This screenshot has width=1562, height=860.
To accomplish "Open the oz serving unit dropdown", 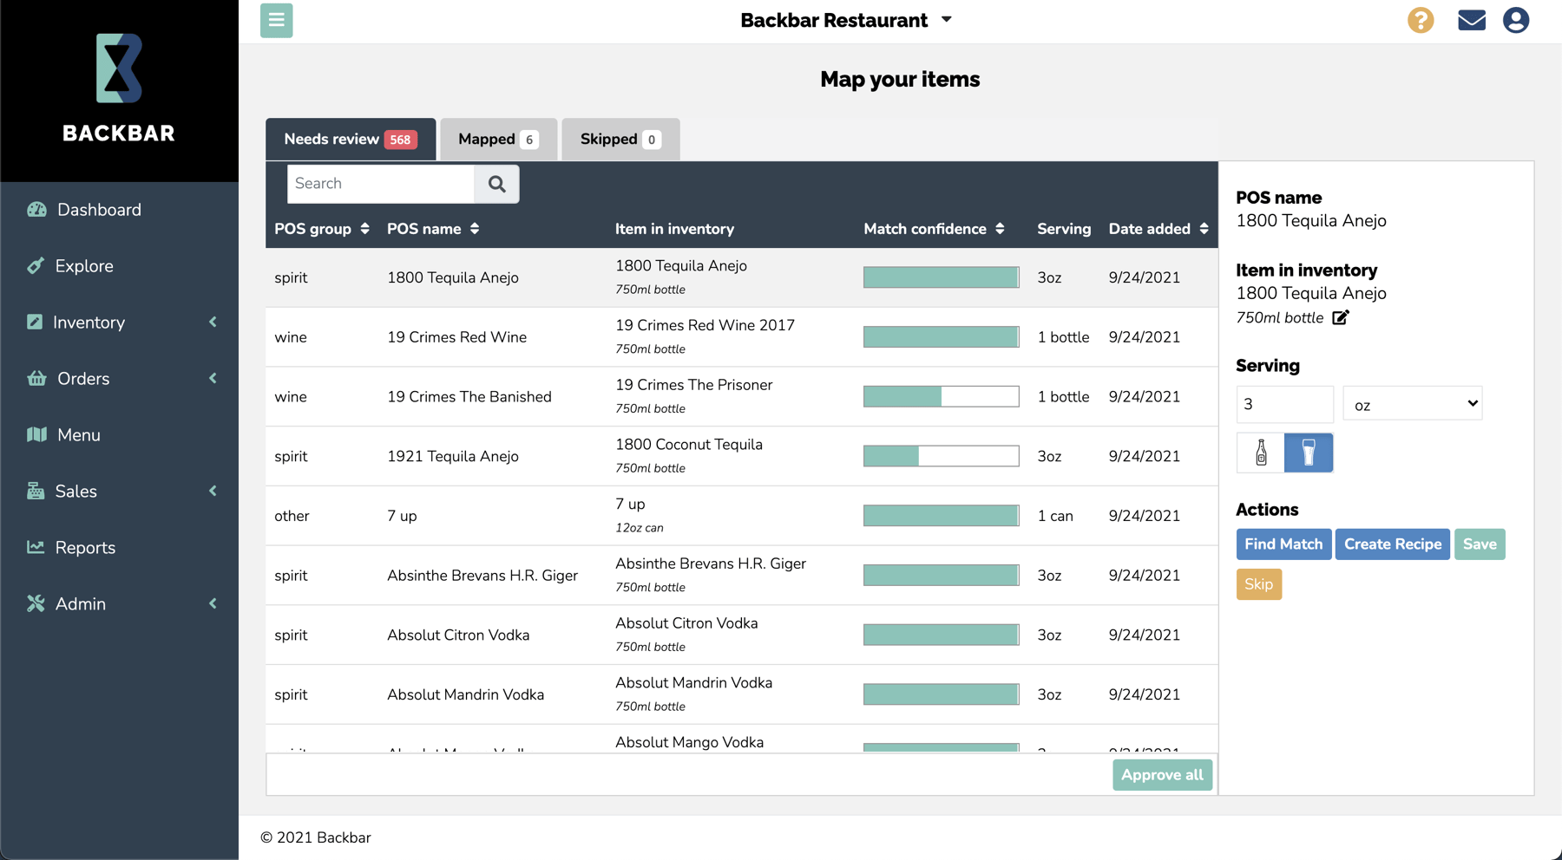I will tap(1412, 404).
